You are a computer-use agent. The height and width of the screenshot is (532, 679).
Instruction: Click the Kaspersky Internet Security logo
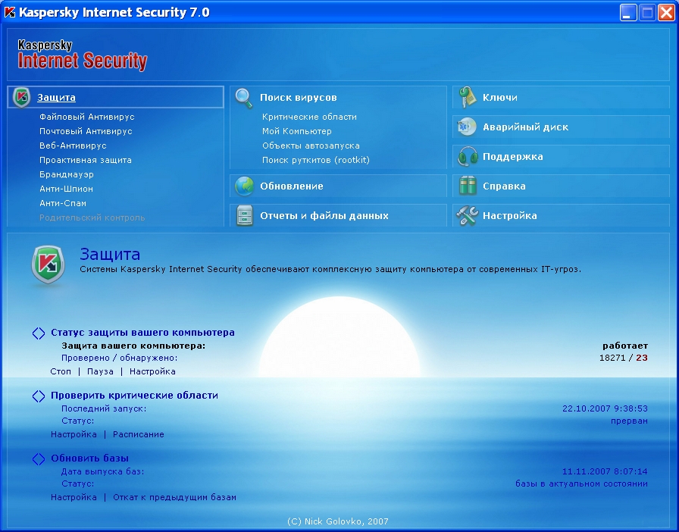click(83, 55)
